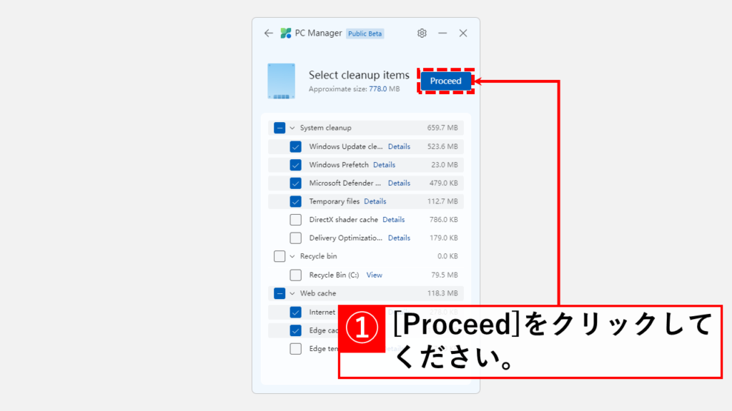Click the 23.0 MB size value
The width and height of the screenshot is (732, 411).
(x=445, y=165)
